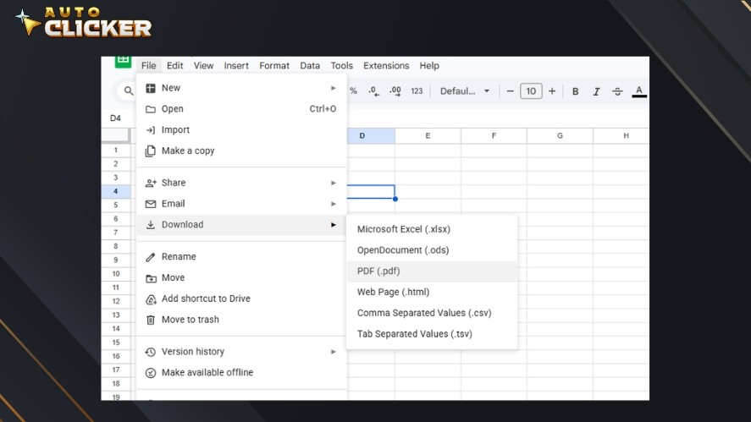Select column H header

tap(621, 136)
